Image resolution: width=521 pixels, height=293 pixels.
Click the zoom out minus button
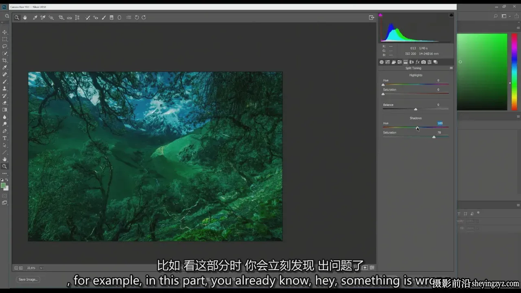click(16, 268)
